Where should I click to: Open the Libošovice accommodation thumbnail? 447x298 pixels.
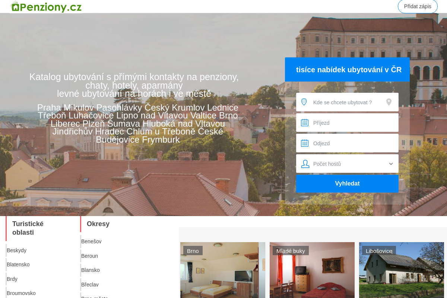[402, 270]
